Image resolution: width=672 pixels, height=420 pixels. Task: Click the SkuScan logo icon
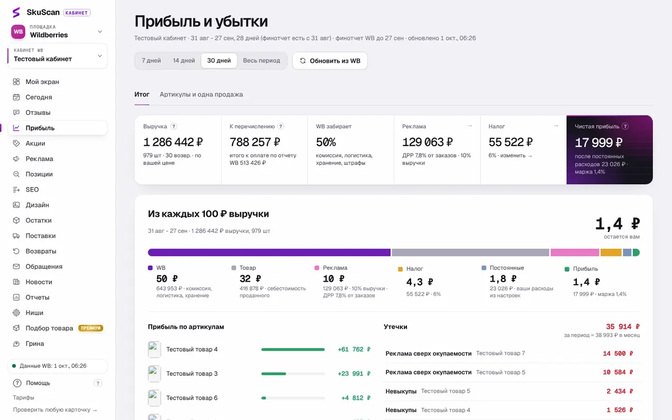(x=16, y=12)
